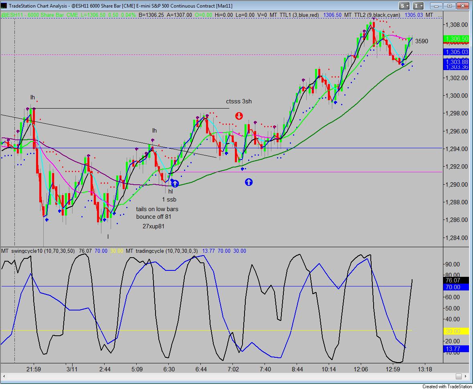
Task: Click the 'MT swingcycle10 (10,70,30,50)' indicator label
Action: coord(38,251)
